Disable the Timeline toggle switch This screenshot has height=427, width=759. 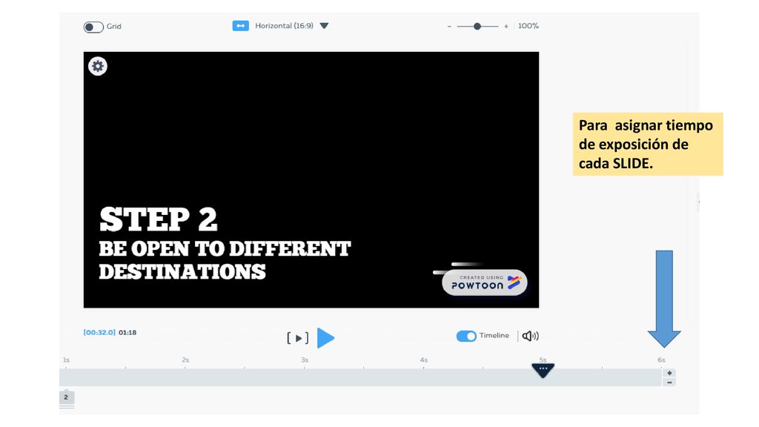click(x=466, y=336)
